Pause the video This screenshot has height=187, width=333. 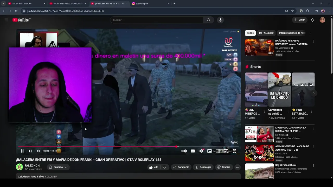pyautogui.click(x=22, y=151)
